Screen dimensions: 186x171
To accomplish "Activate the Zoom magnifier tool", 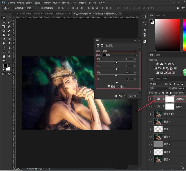I will (9, 56).
